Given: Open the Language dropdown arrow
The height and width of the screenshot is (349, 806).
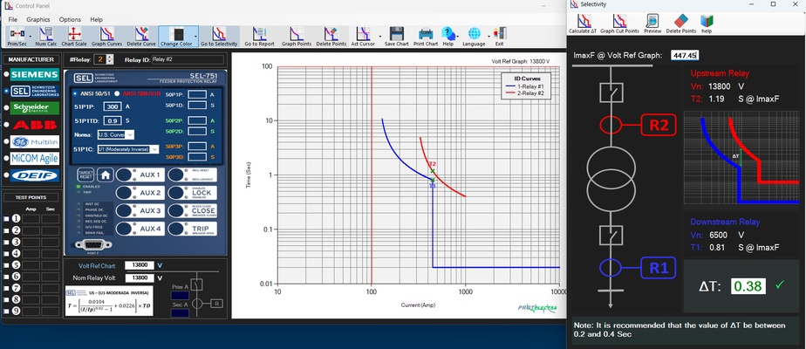Looking at the screenshot, I should 487,36.
